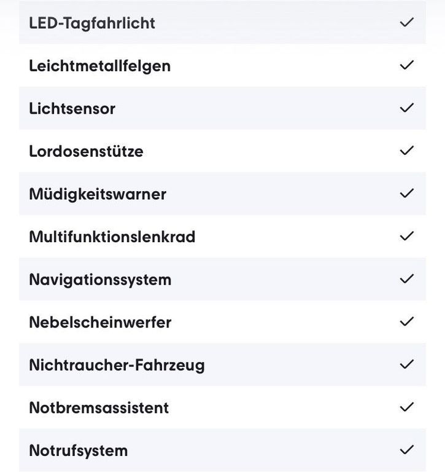Click the Multifunktionslenkrad checkmark icon
The width and height of the screenshot is (445, 472).
pyautogui.click(x=406, y=236)
